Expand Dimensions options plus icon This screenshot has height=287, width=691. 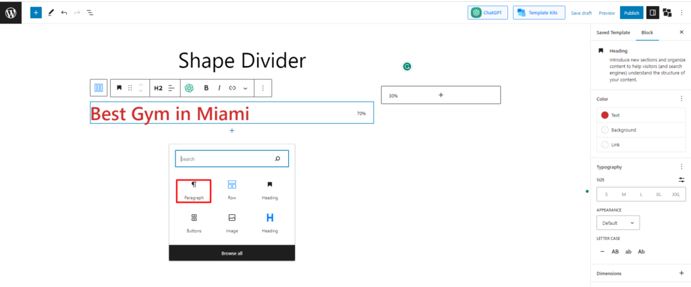click(x=682, y=273)
